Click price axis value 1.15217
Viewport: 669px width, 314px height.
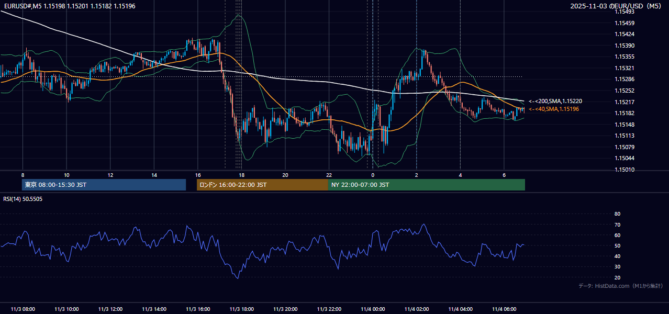(624, 102)
